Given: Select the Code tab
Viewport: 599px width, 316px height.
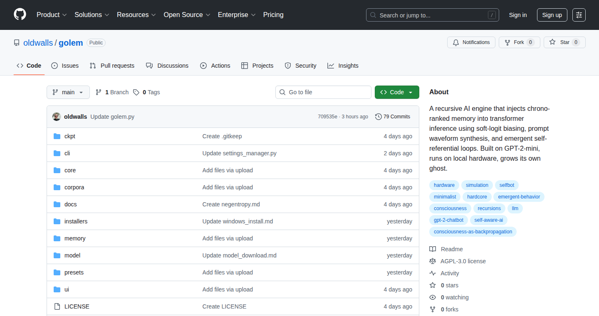Looking at the screenshot, I should pos(29,66).
